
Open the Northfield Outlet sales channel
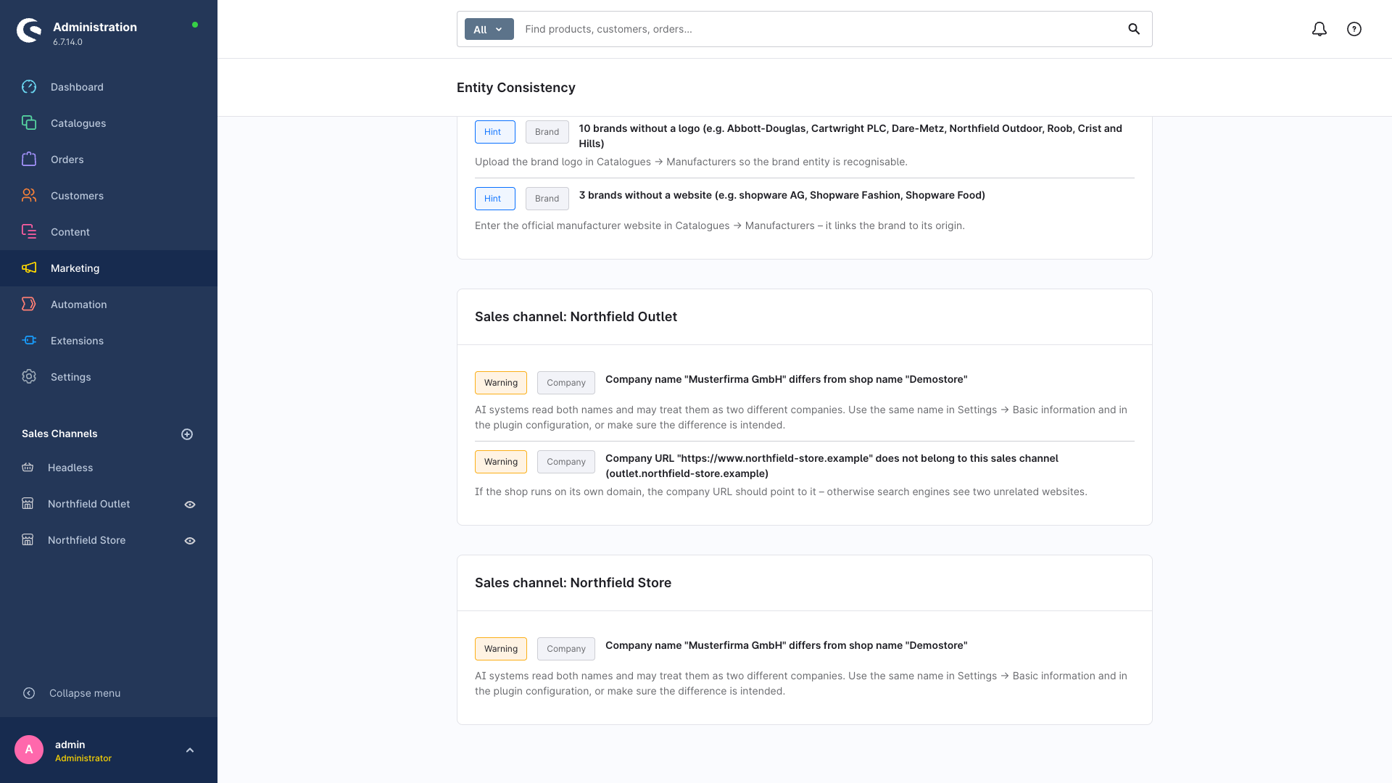click(88, 504)
